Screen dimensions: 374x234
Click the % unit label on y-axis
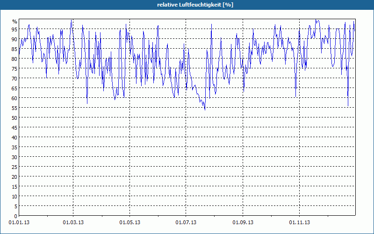tap(15, 22)
